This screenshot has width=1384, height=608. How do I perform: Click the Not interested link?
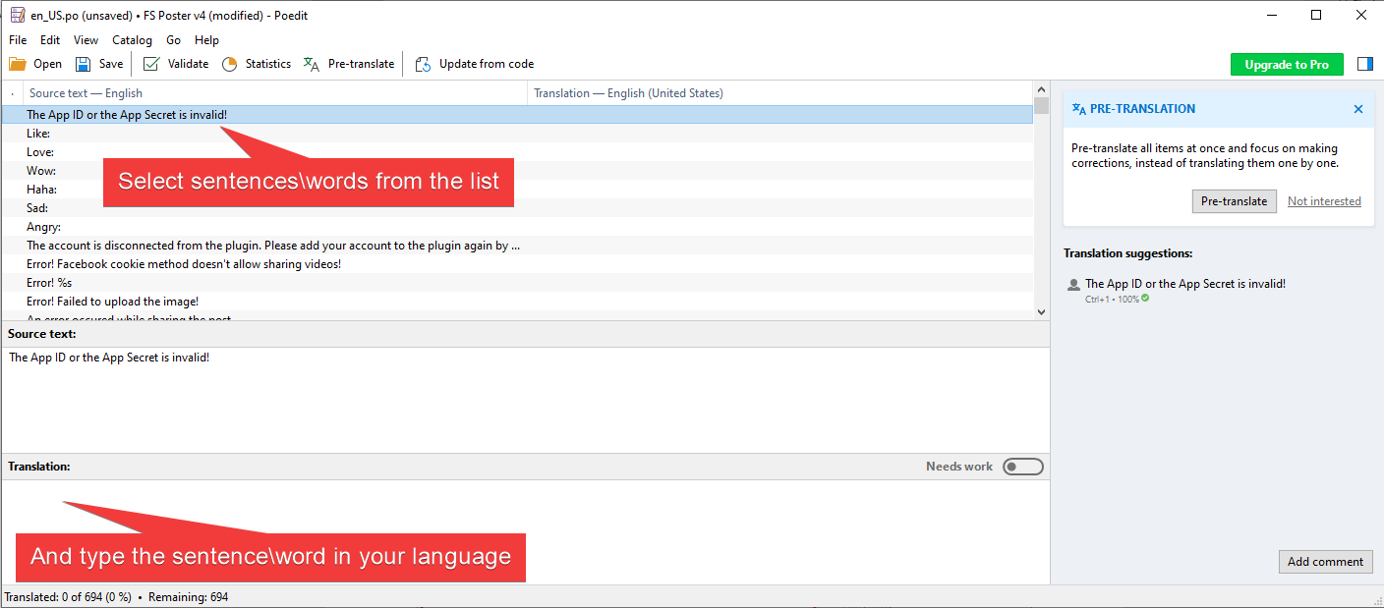point(1324,201)
